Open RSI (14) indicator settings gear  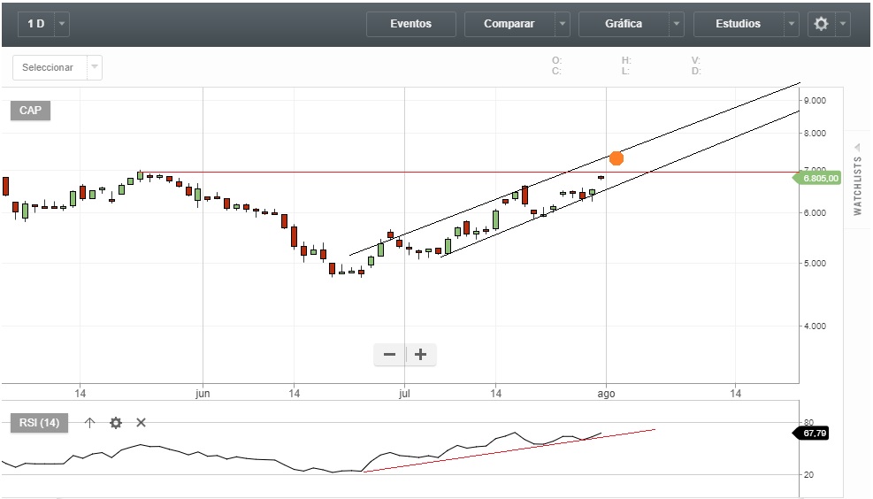point(116,423)
